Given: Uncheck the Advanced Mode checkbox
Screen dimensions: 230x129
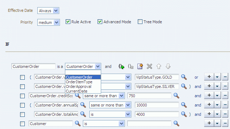Looking at the screenshot, I should coord(100,22).
